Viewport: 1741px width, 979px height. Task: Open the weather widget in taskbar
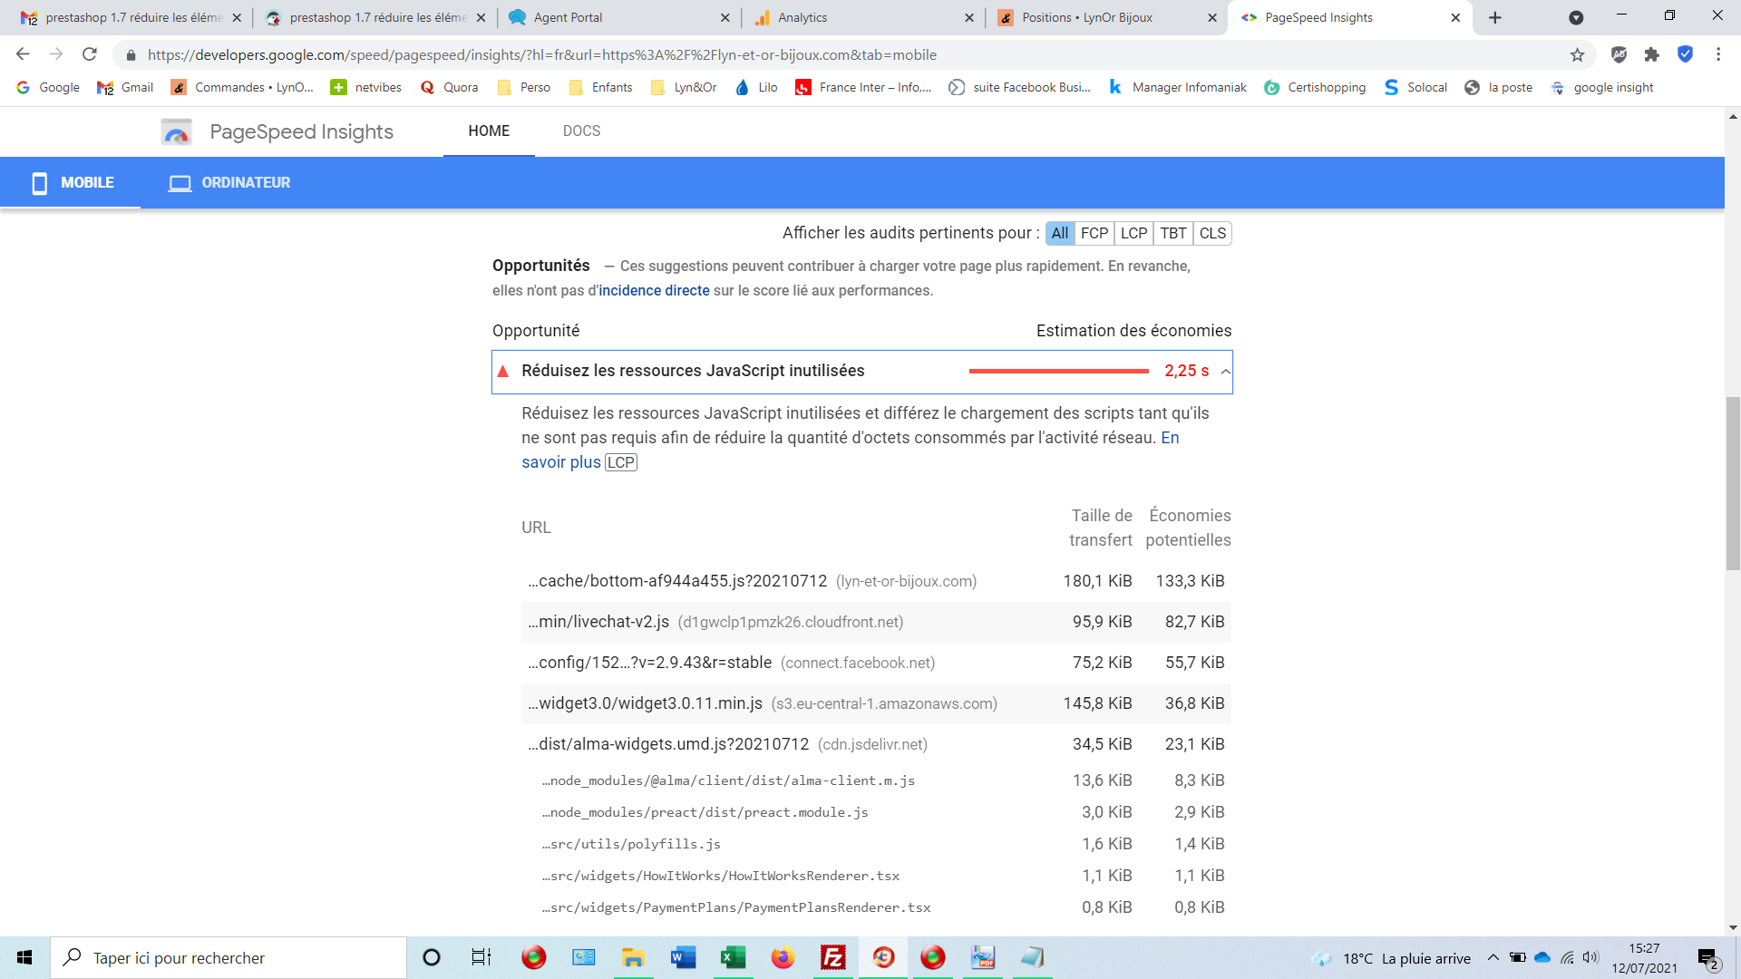(x=1391, y=958)
